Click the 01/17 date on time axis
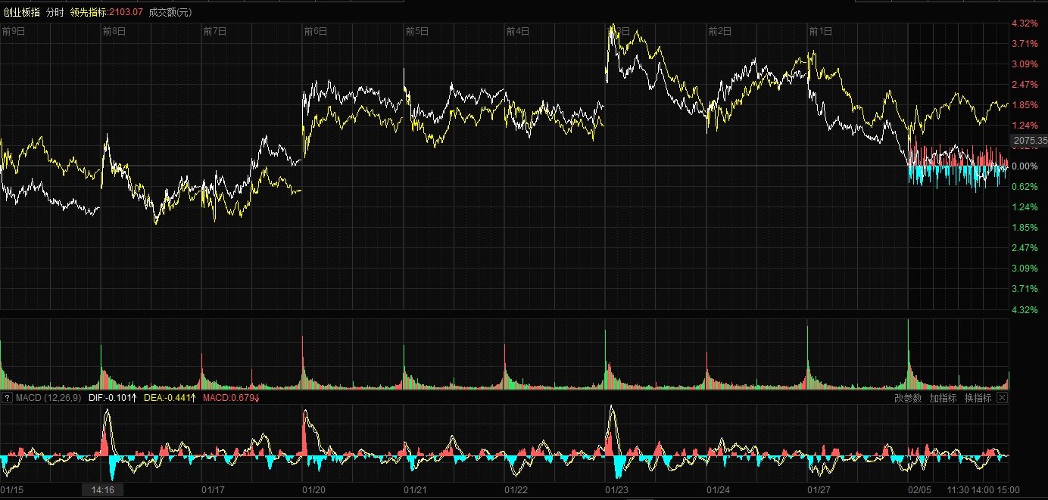1048x500 pixels. [214, 490]
